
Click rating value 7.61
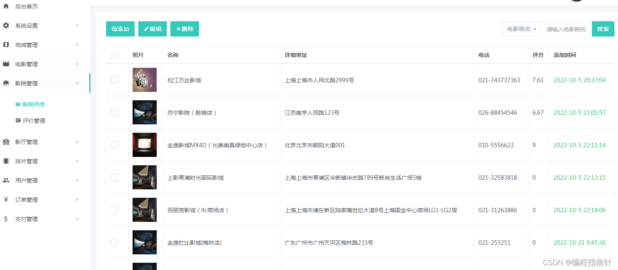point(538,80)
